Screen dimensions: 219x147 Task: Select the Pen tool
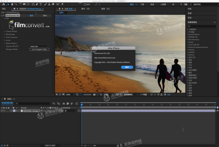[37, 4]
